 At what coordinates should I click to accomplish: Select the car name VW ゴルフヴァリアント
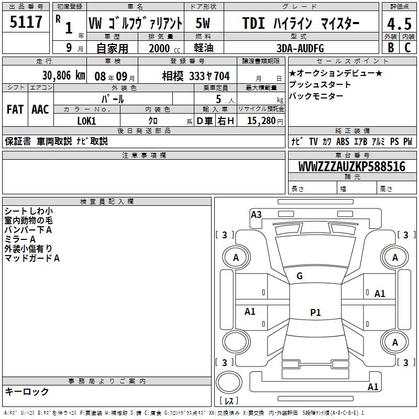[x=136, y=23]
